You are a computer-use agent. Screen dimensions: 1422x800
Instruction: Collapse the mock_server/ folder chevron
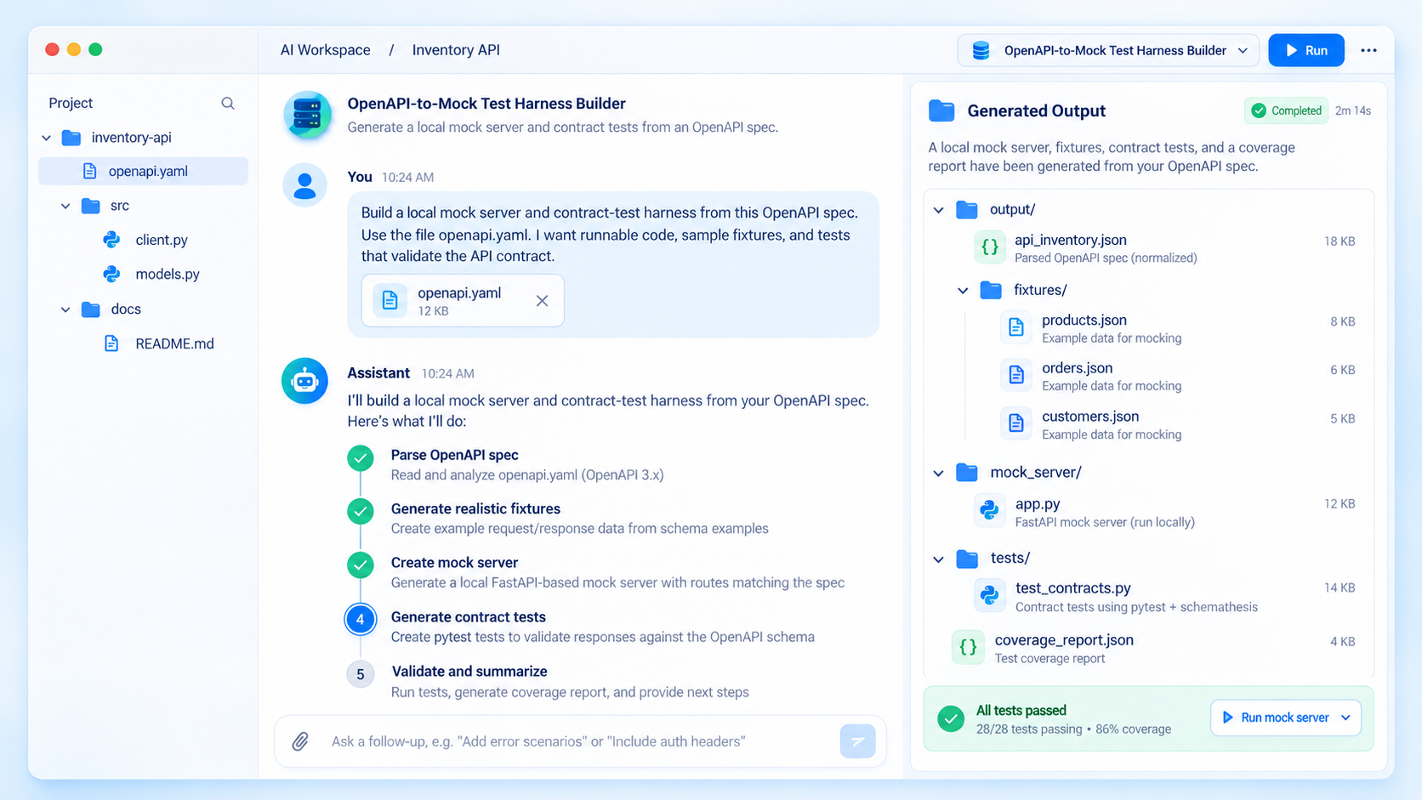coord(938,473)
